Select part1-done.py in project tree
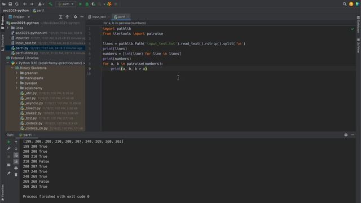The height and width of the screenshot is (203, 361). tap(27, 53)
